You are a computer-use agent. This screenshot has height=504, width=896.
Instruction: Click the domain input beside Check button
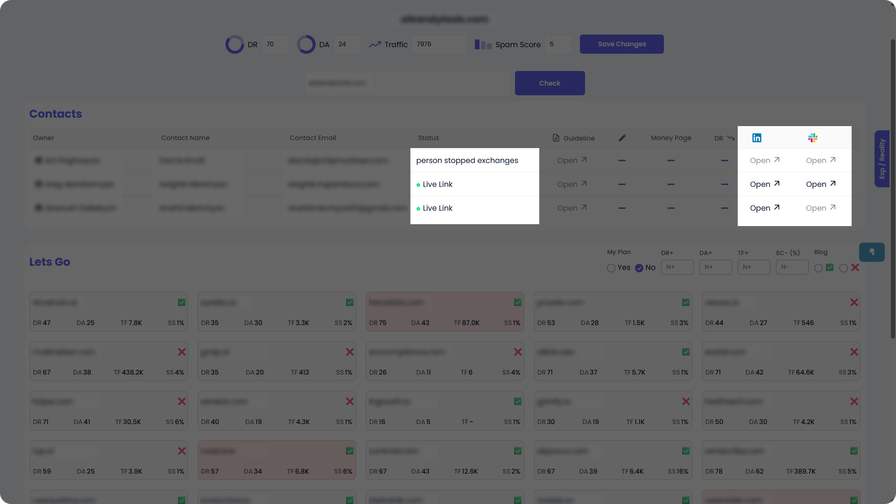point(407,83)
